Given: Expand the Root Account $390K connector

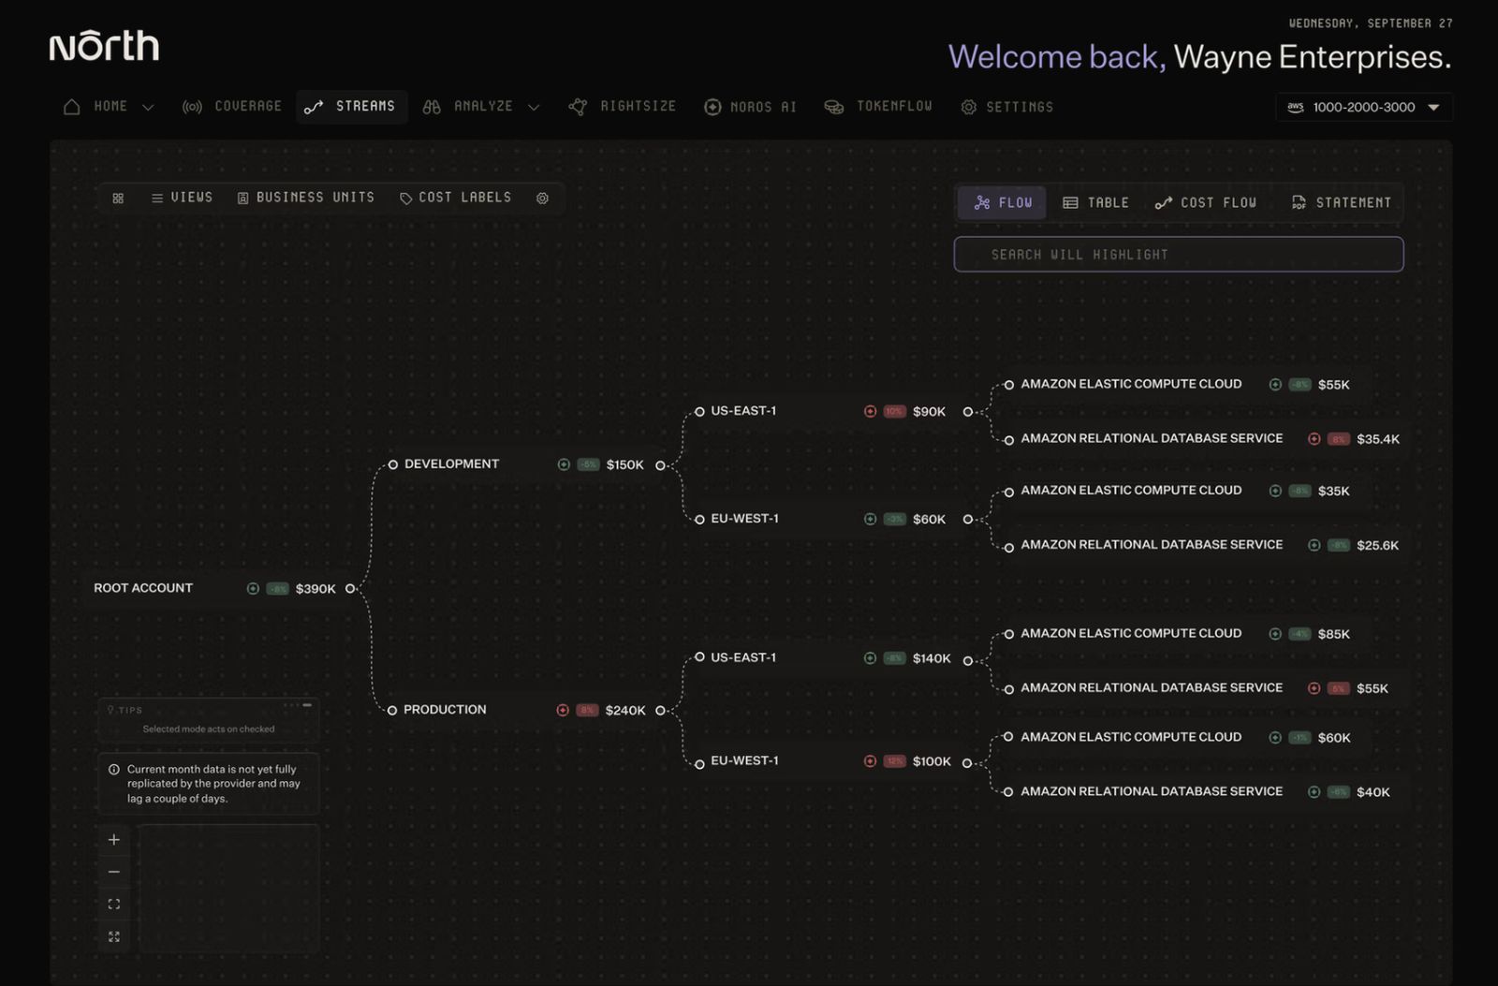Looking at the screenshot, I should [x=350, y=589].
